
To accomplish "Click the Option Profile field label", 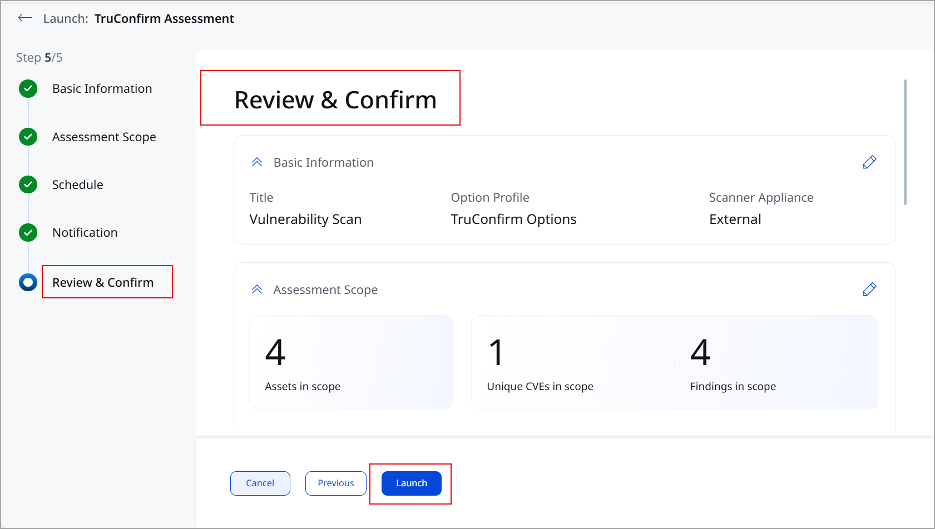I will click(490, 198).
